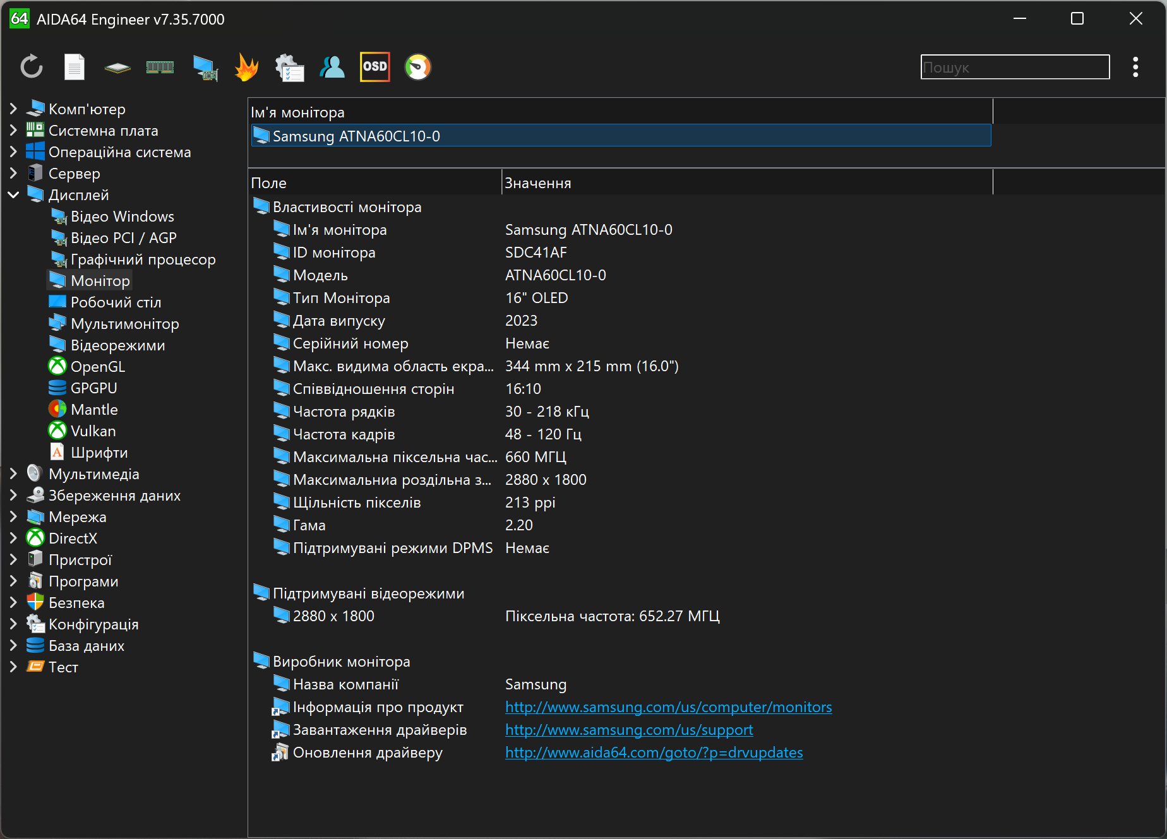Image resolution: width=1167 pixels, height=839 pixels.
Task: Open the Samsung monitors product link
Action: [x=668, y=707]
